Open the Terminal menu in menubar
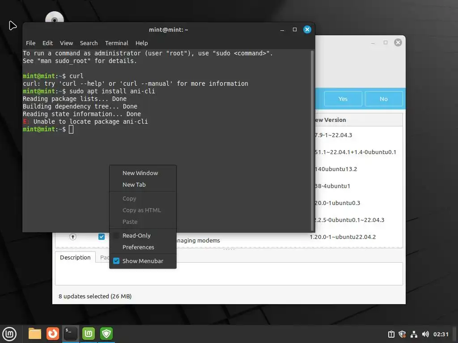The image size is (458, 343). click(117, 43)
